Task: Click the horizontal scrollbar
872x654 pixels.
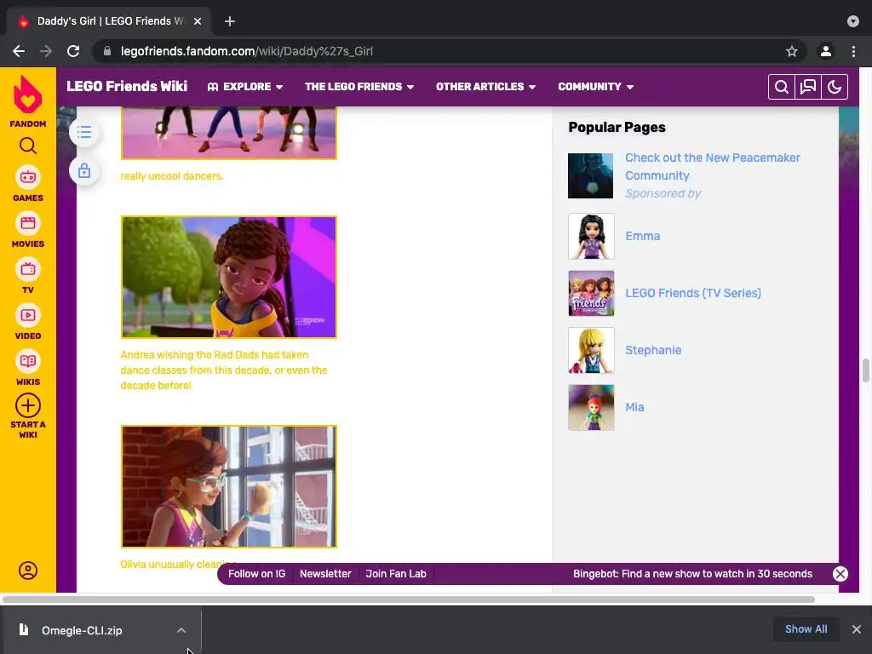Action: click(x=409, y=599)
